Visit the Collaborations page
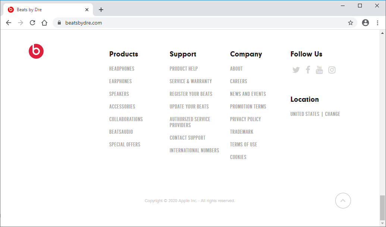 point(126,119)
